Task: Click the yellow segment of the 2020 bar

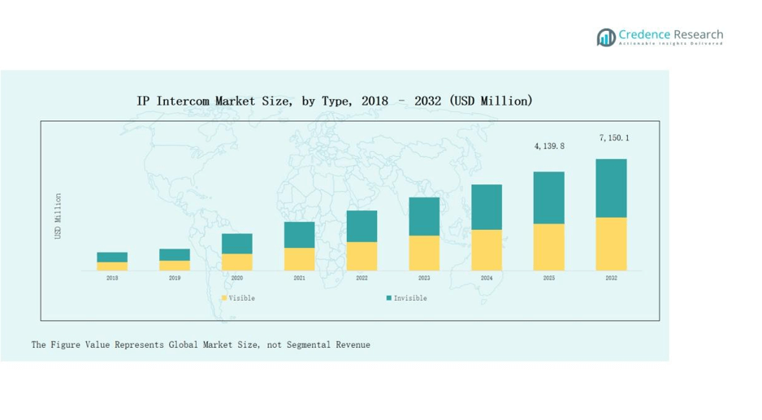Action: [x=236, y=262]
